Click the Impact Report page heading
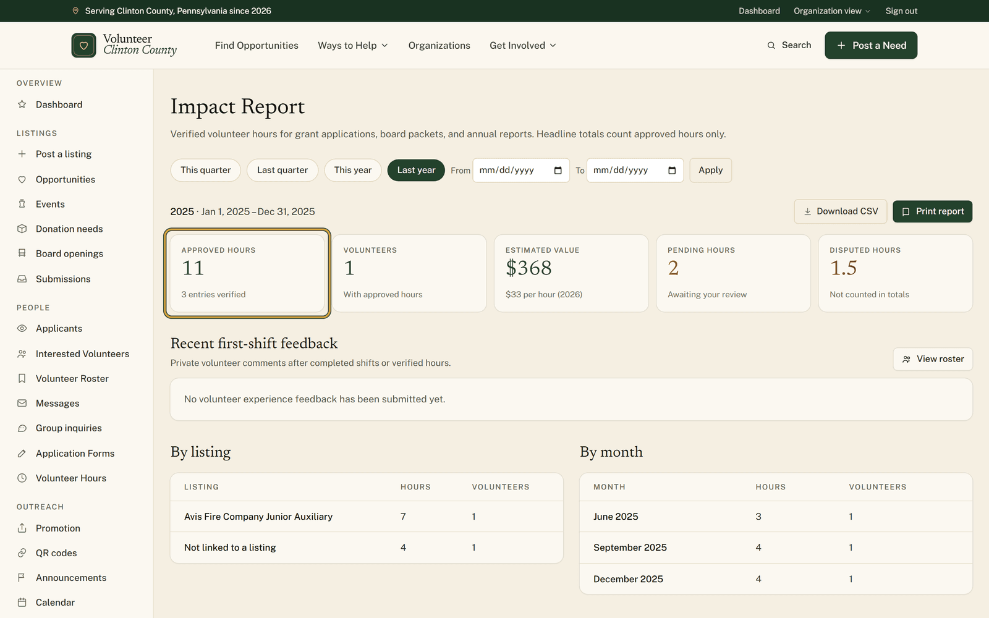 pyautogui.click(x=237, y=106)
